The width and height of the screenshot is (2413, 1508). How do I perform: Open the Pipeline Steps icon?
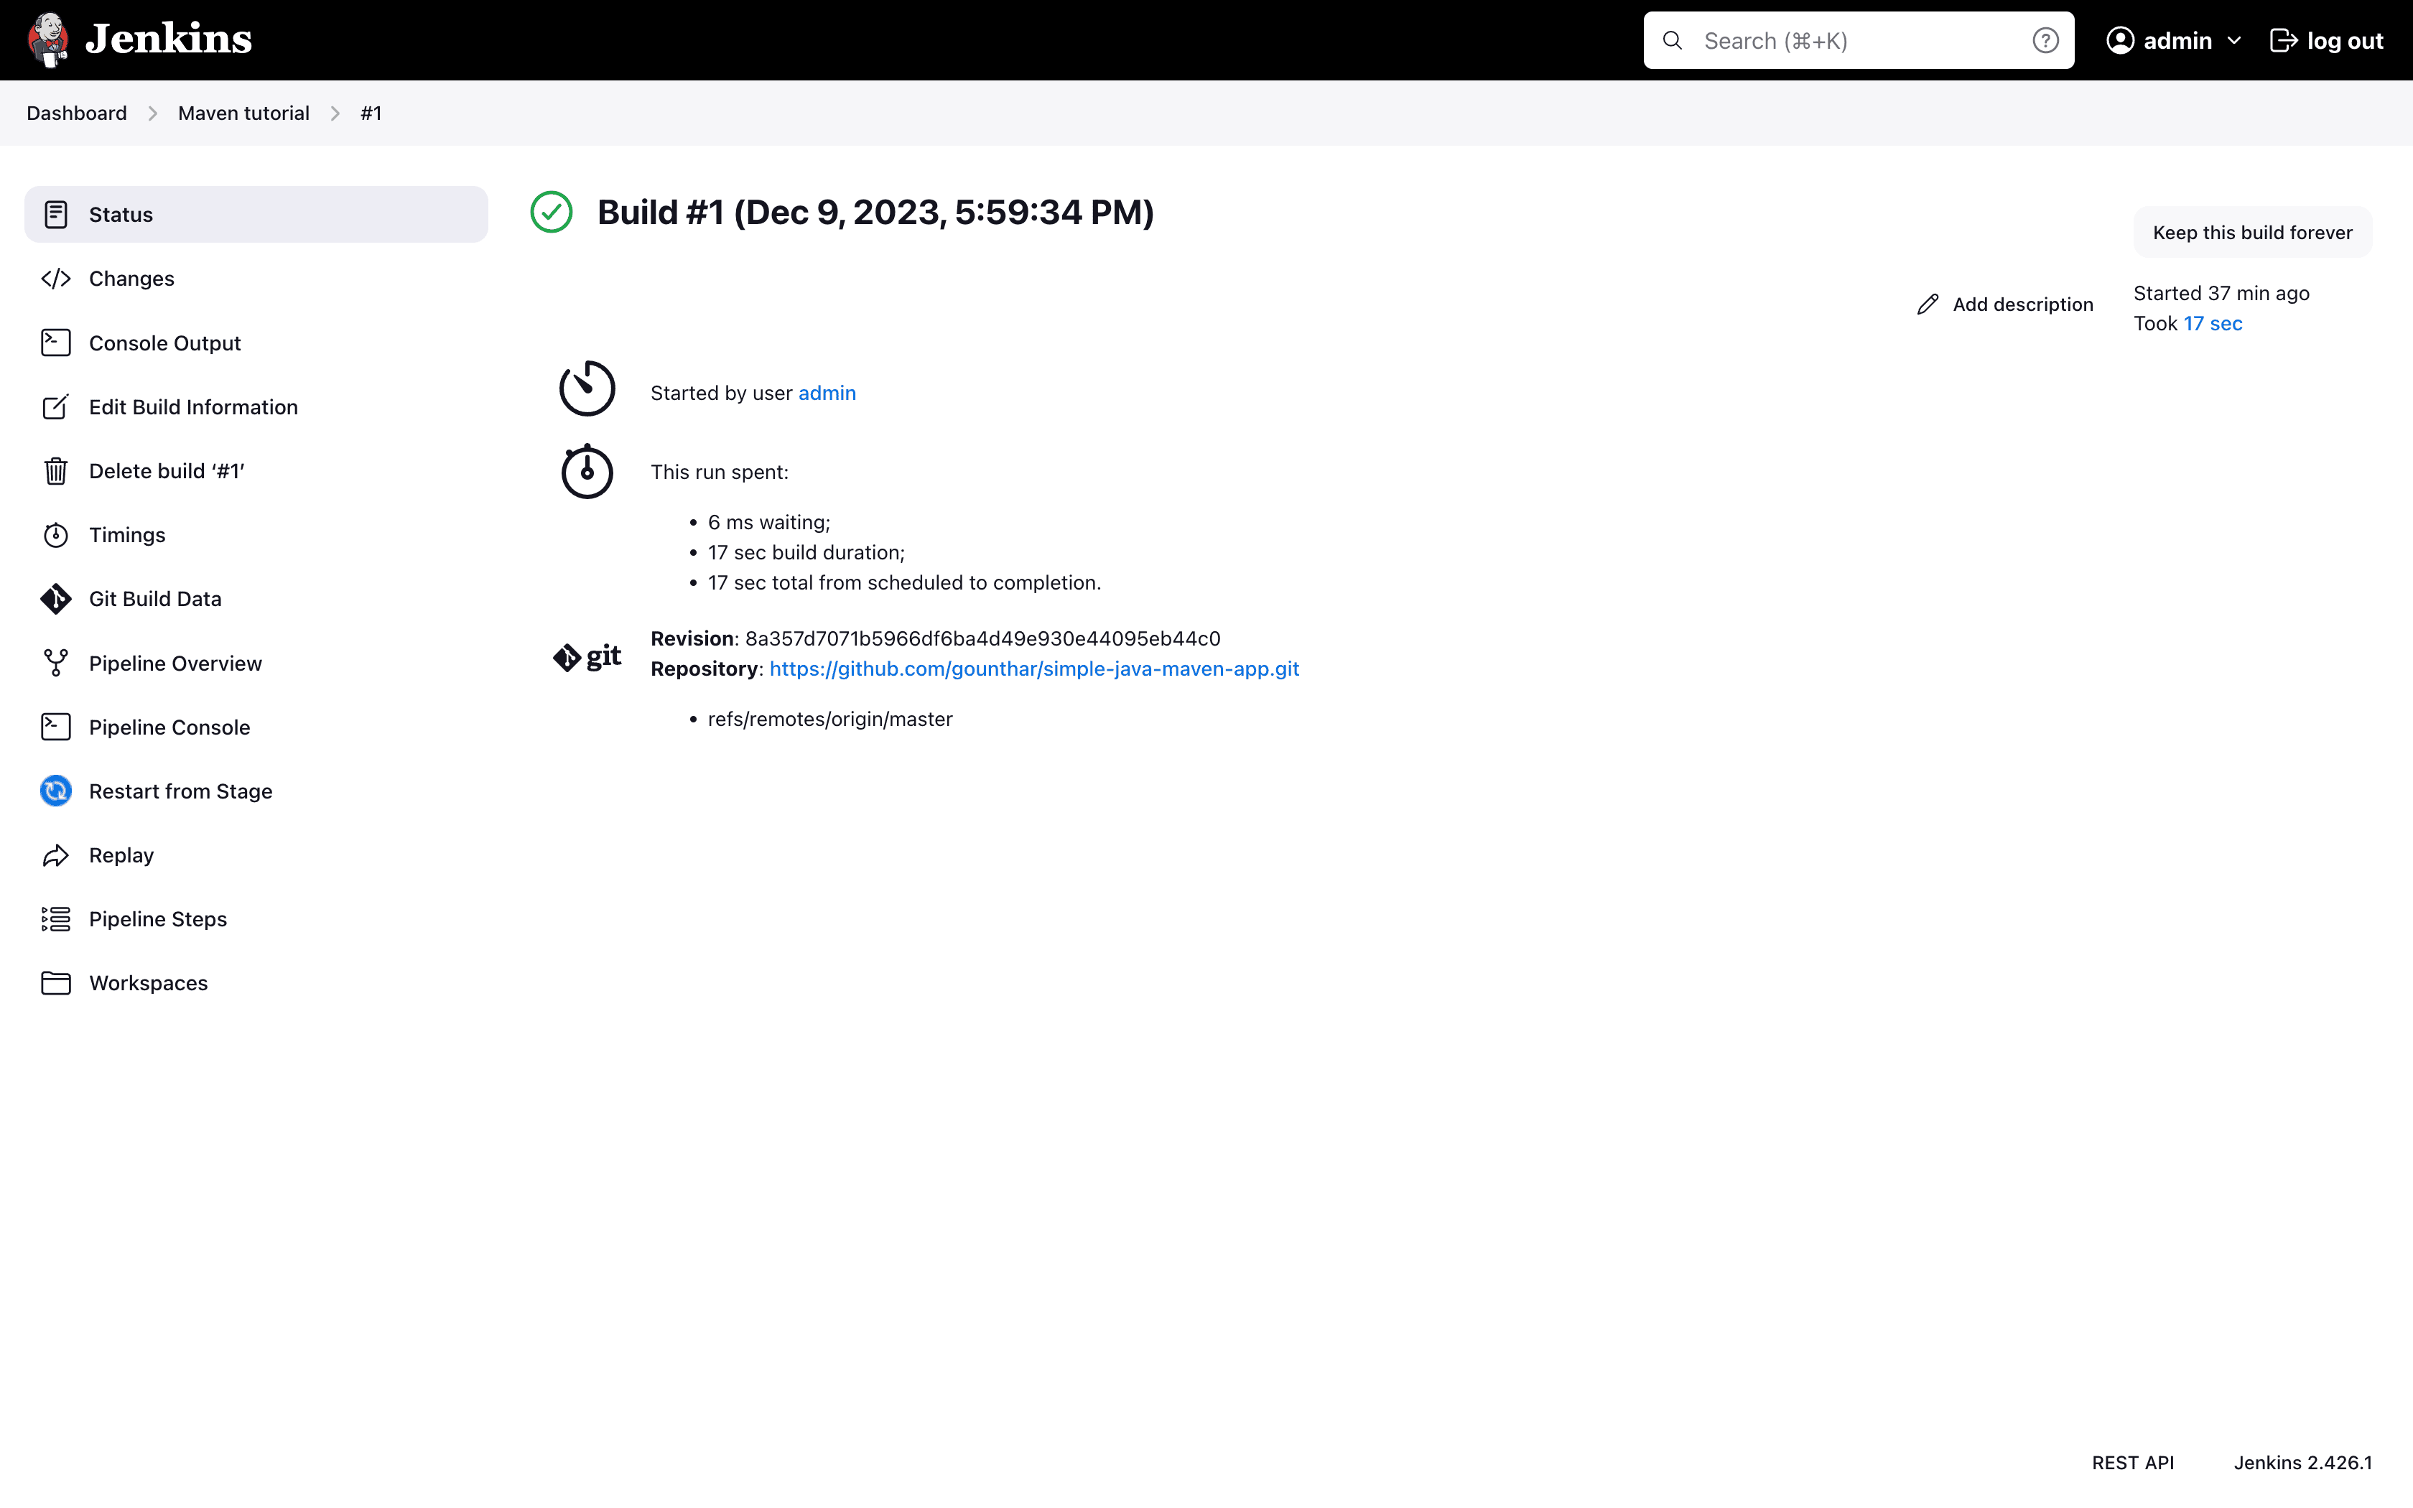click(55, 917)
